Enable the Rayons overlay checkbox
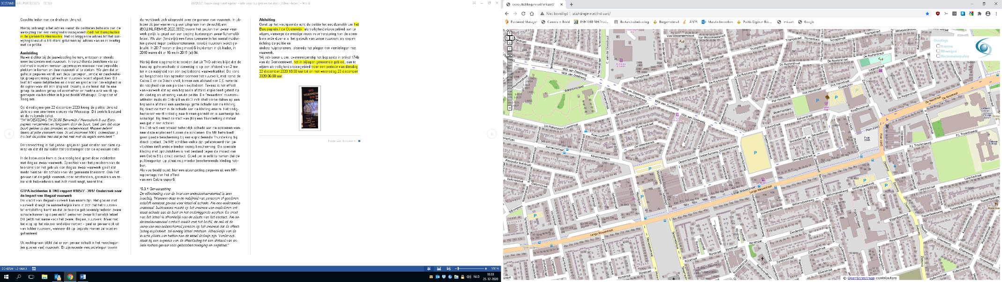Screen dimensions: 1002x282 [x=938, y=46]
